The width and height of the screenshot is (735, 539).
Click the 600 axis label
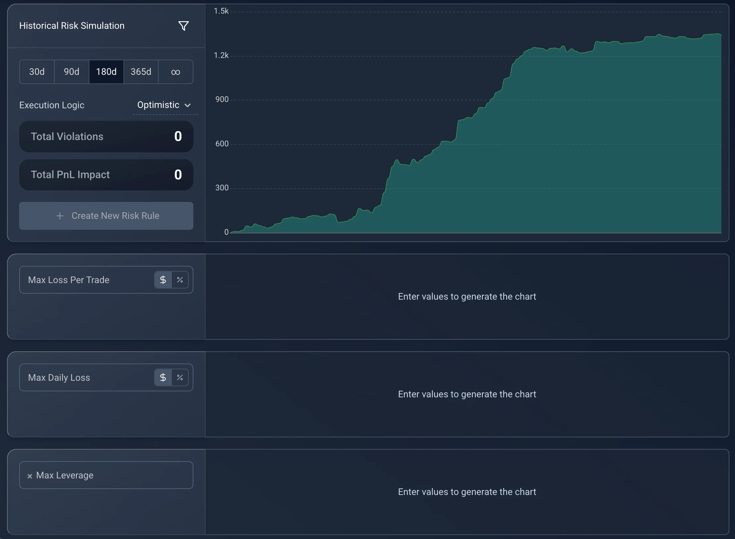[x=222, y=144]
